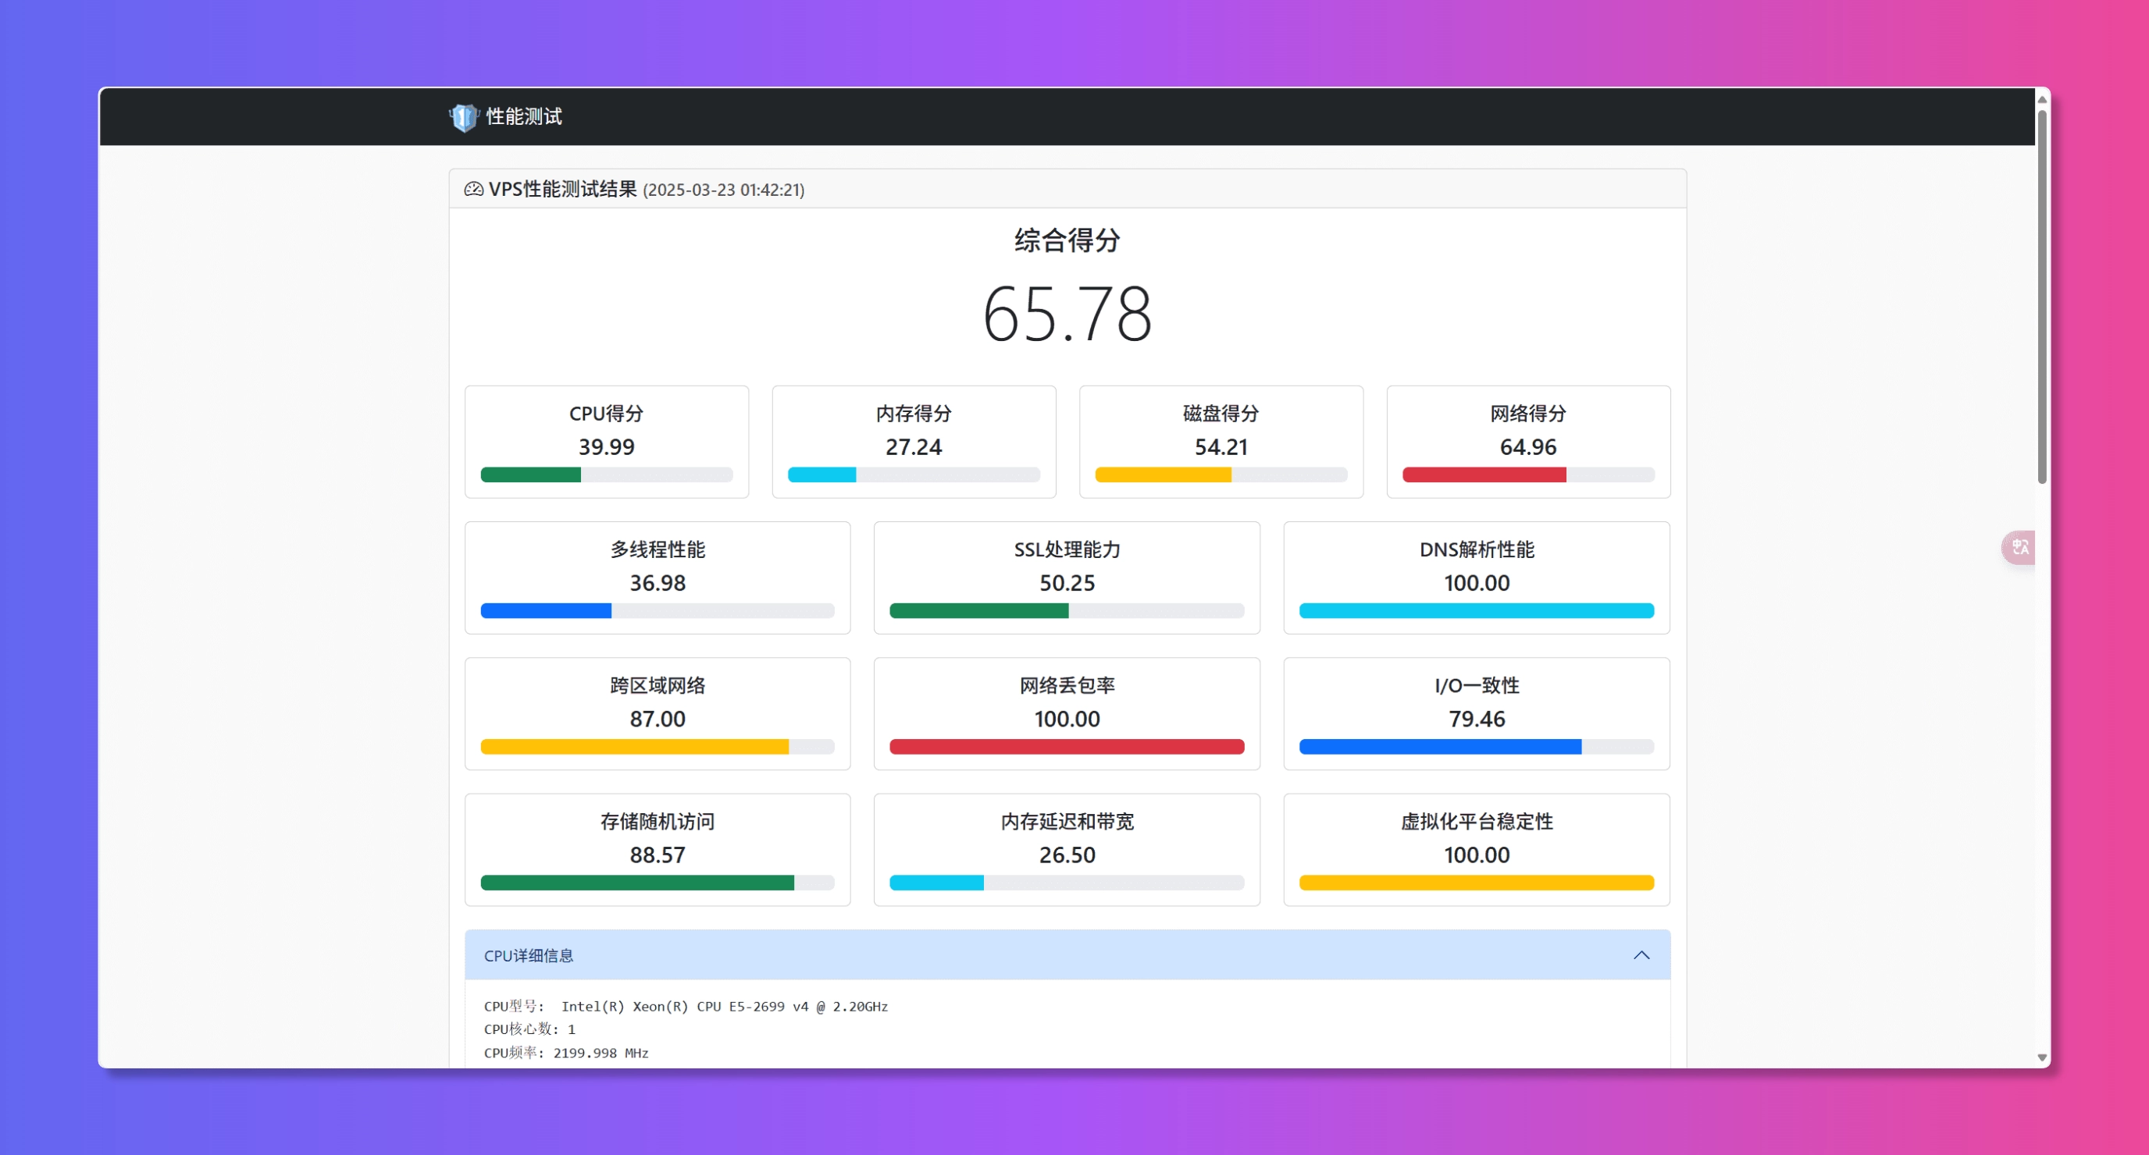Click the 多线程性能 label
The image size is (2149, 1155).
click(658, 549)
